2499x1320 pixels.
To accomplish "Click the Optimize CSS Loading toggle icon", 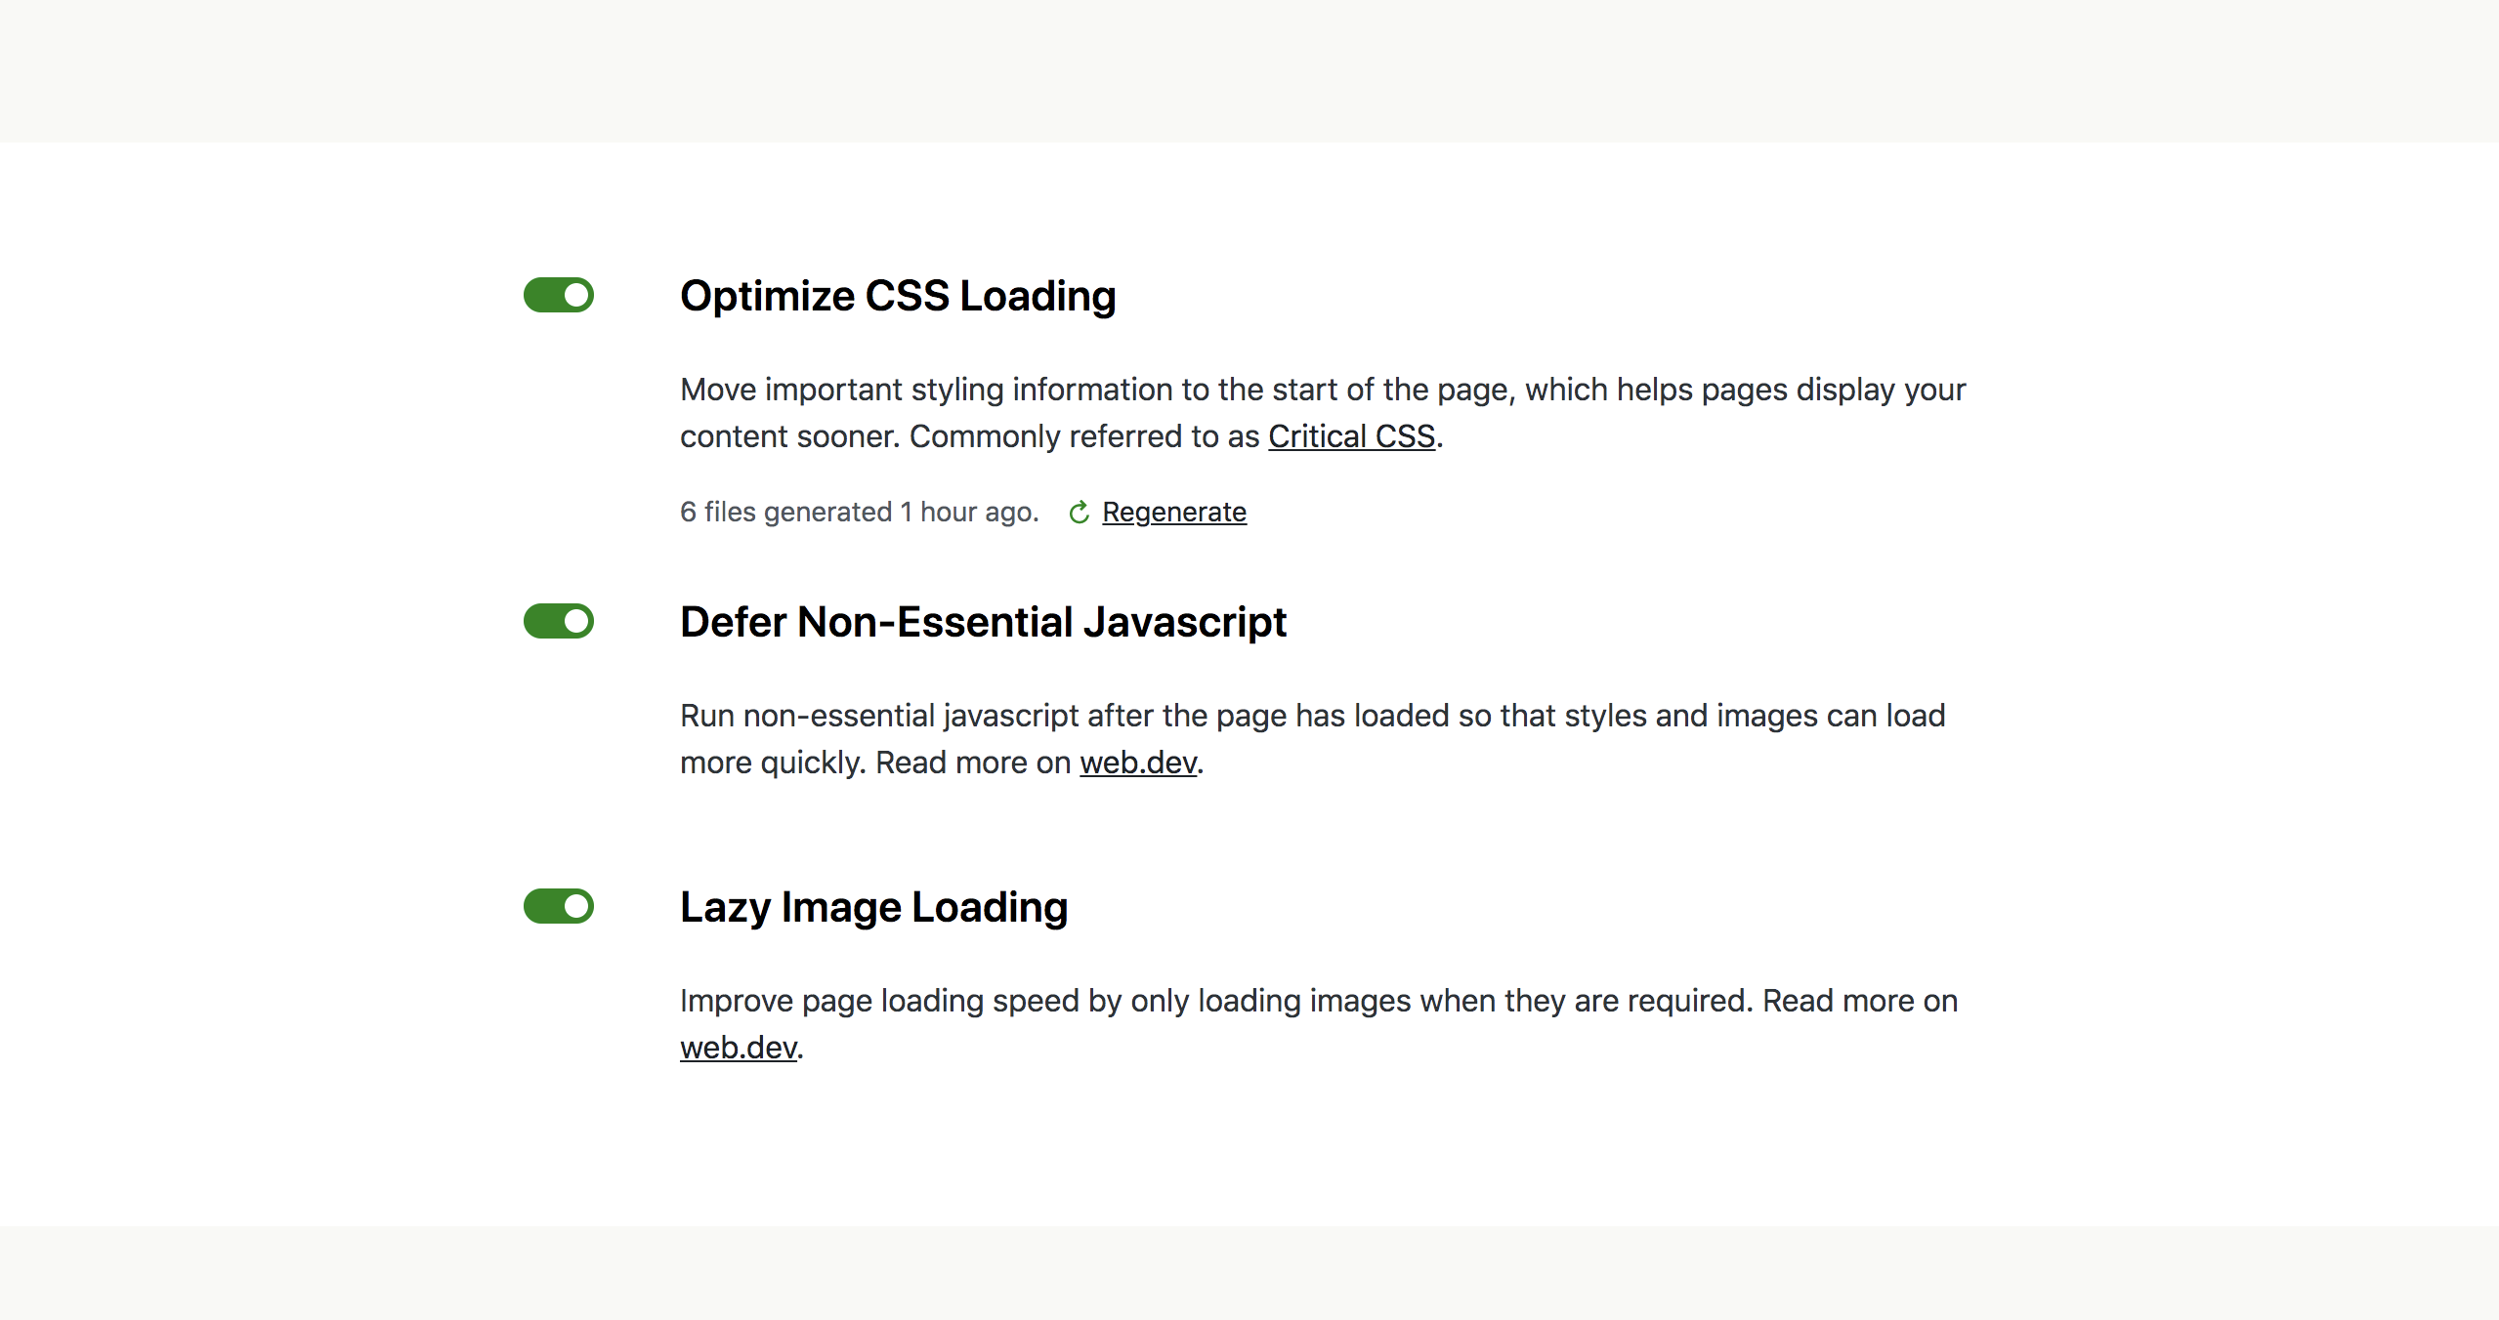I will (x=557, y=294).
